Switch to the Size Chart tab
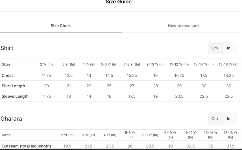The height and width of the screenshot is (150, 242). click(x=61, y=26)
